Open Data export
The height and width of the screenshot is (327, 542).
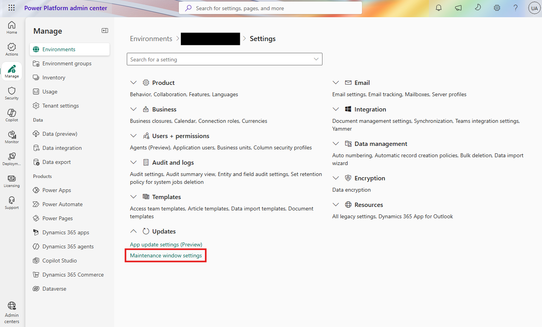click(x=70, y=162)
